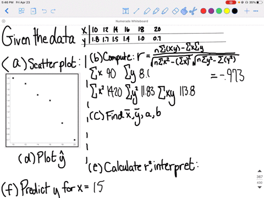Select the Numerade Whiteboard title
This screenshot has width=264, height=198.
(132, 21)
